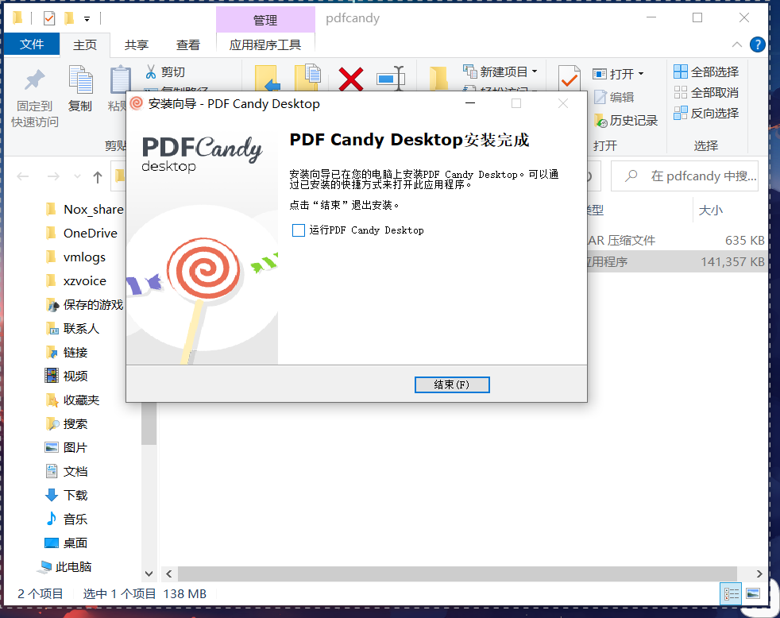The width and height of the screenshot is (780, 618).
Task: Select the 635 KB file row
Action: pyautogui.click(x=677, y=241)
